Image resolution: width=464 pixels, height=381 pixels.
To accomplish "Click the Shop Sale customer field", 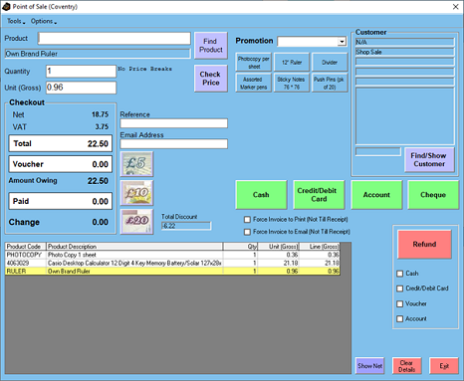I will click(404, 52).
